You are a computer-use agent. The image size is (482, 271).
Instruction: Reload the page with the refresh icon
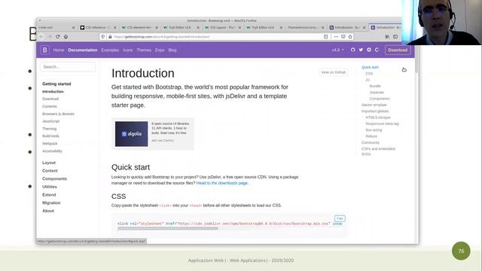(57, 37)
